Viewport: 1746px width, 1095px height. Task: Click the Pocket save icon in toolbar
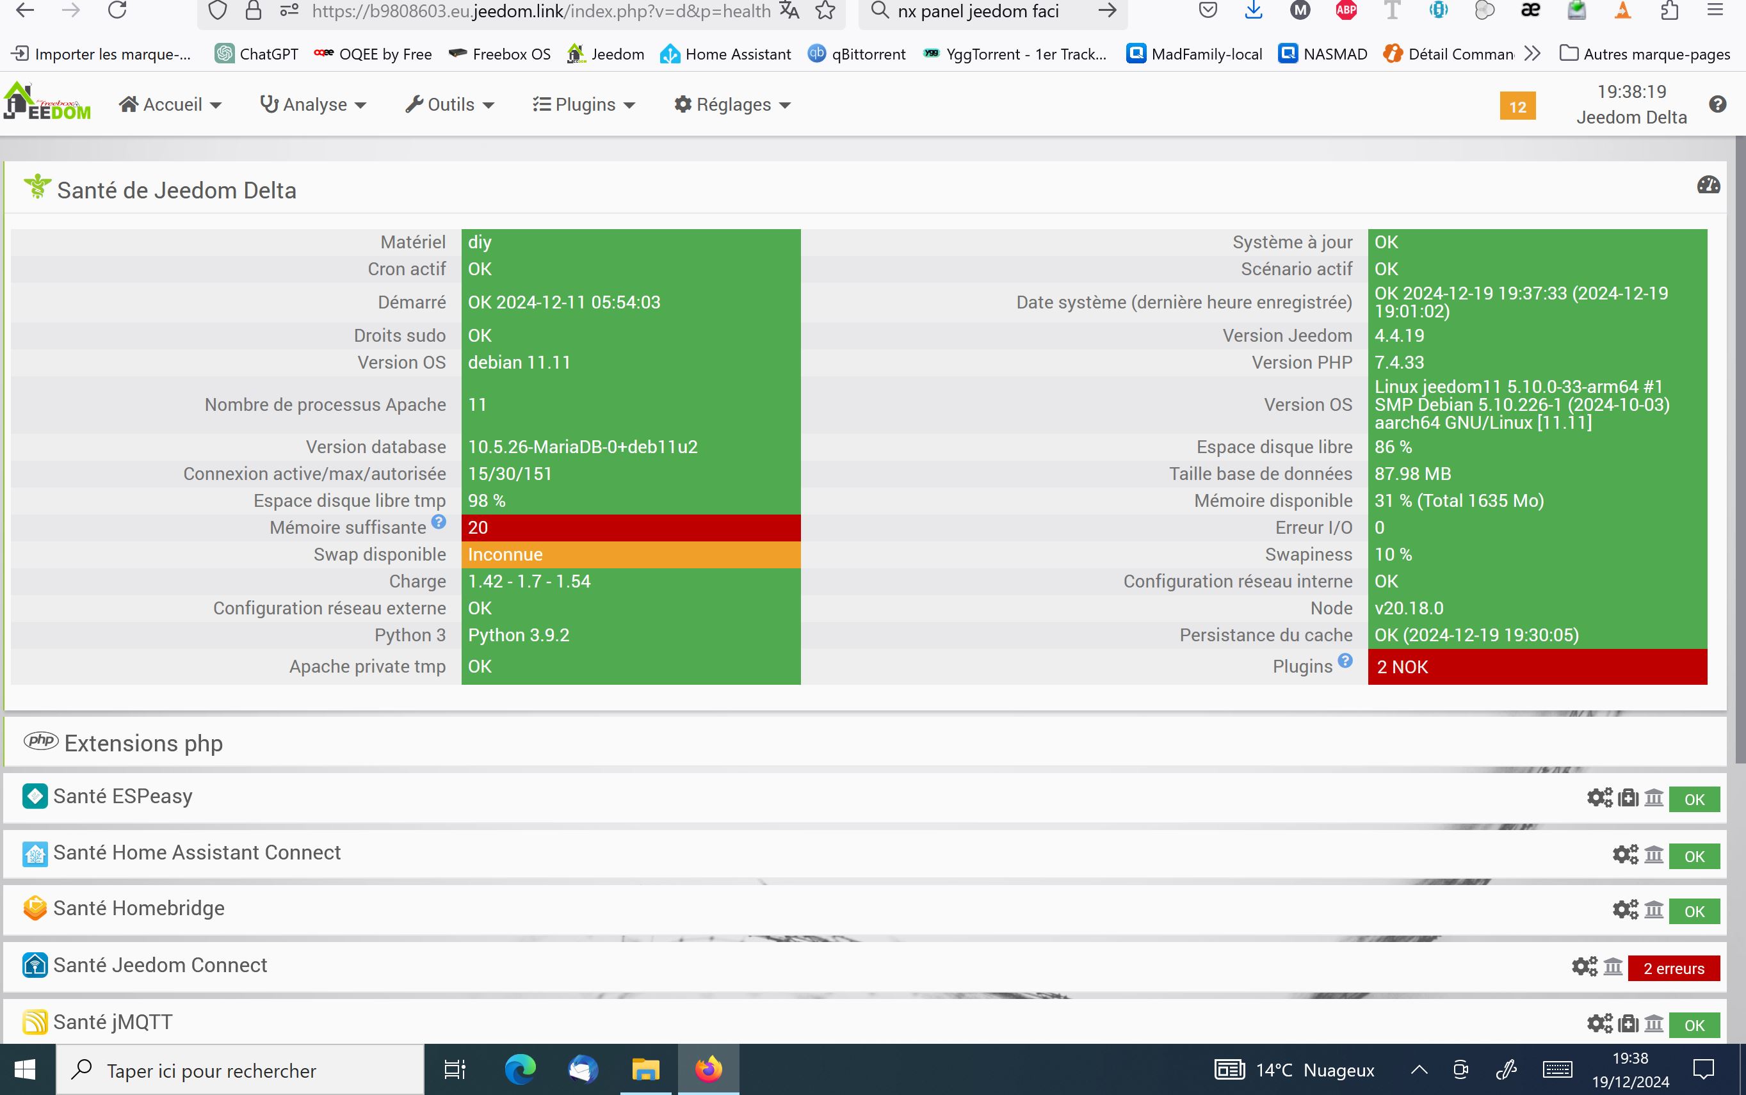(1208, 10)
